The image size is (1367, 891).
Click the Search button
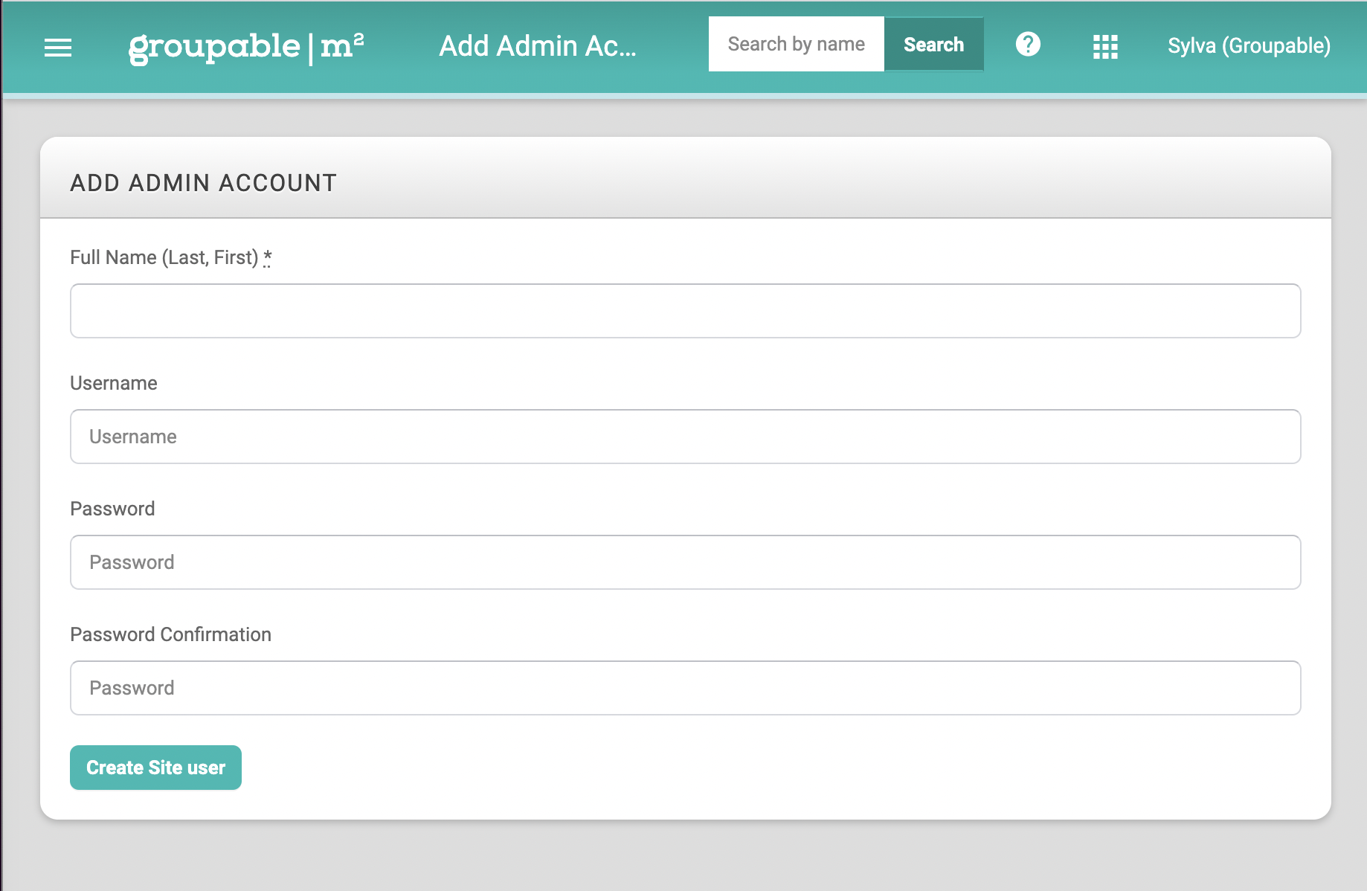[x=933, y=45]
